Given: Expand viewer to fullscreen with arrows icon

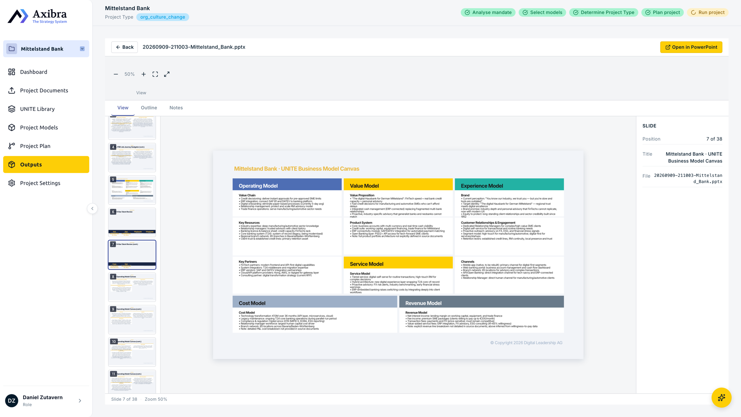Looking at the screenshot, I should 167,74.
